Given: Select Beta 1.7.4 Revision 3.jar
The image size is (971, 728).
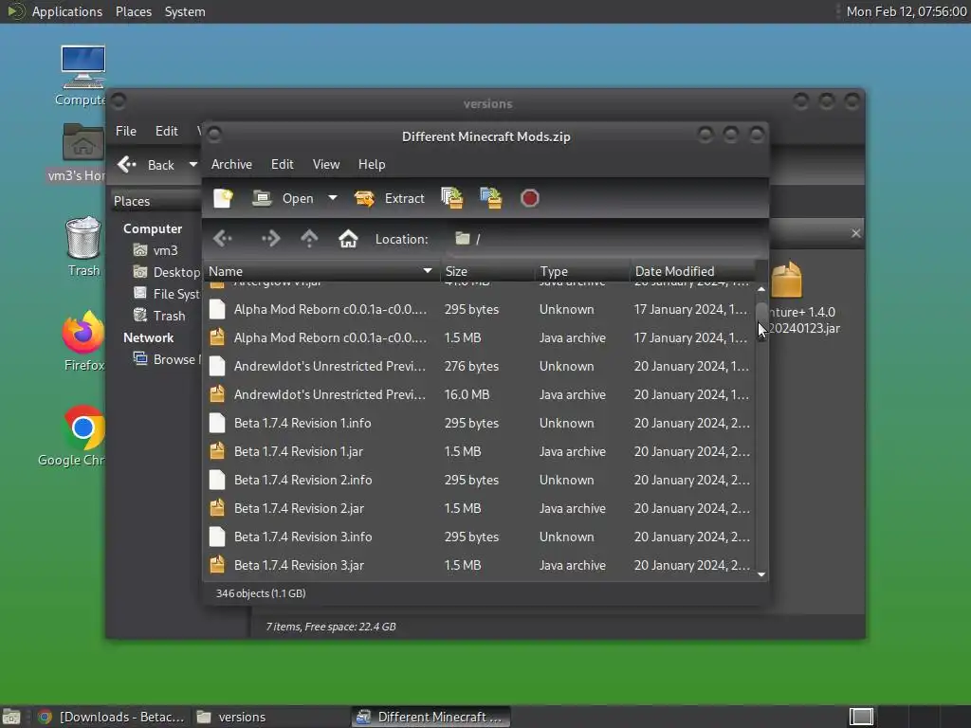Looking at the screenshot, I should coord(479,565).
